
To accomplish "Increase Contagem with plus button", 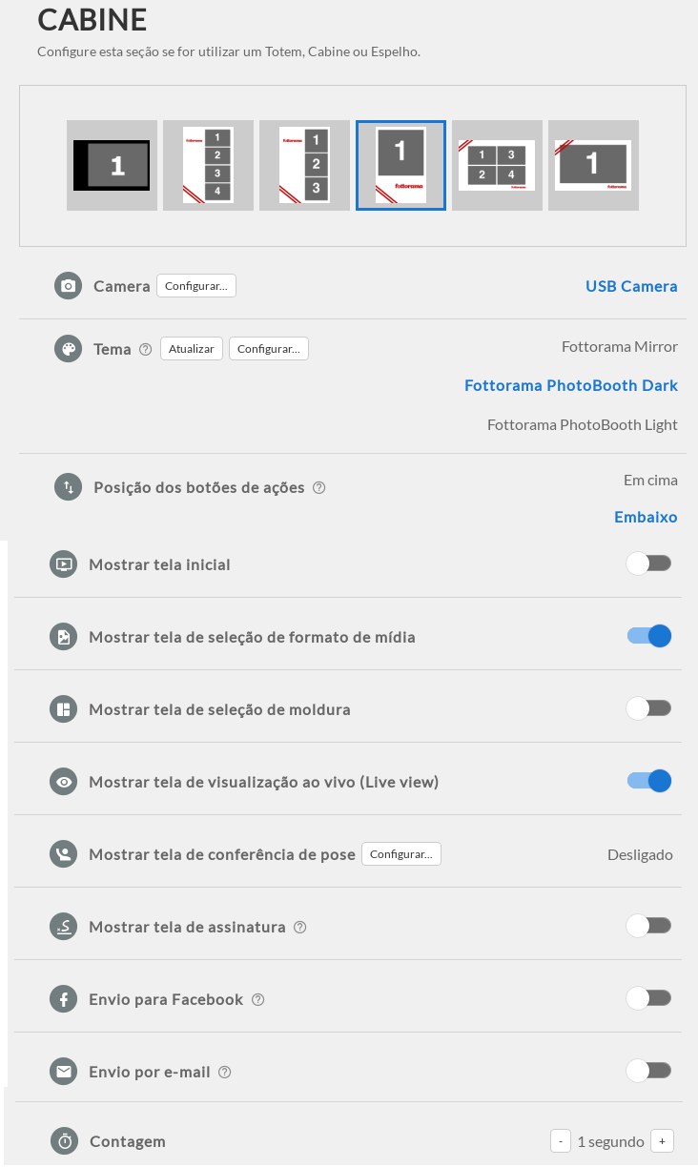I will (x=662, y=1141).
